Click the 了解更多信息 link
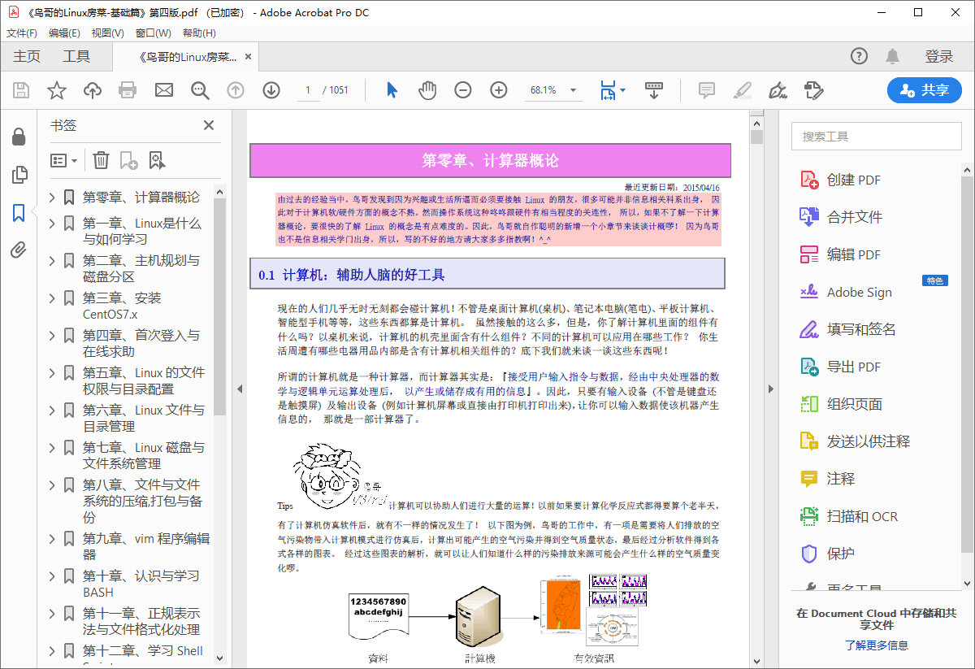975x669 pixels. (x=876, y=645)
